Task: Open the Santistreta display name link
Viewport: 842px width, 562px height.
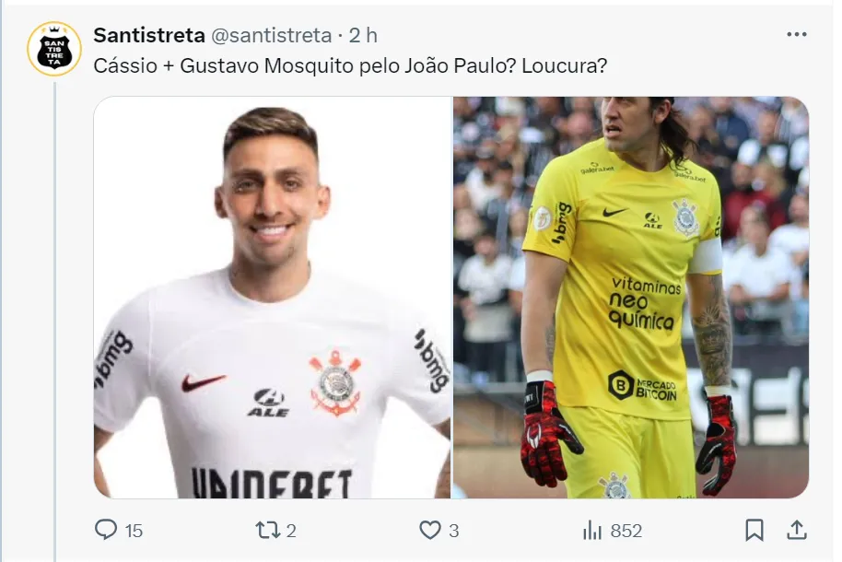Action: tap(149, 35)
